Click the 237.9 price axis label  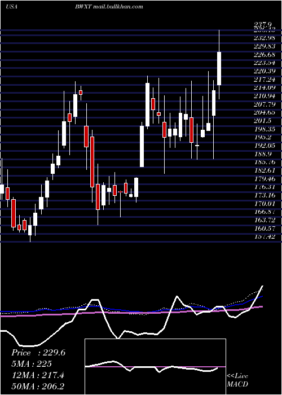[x=263, y=25]
